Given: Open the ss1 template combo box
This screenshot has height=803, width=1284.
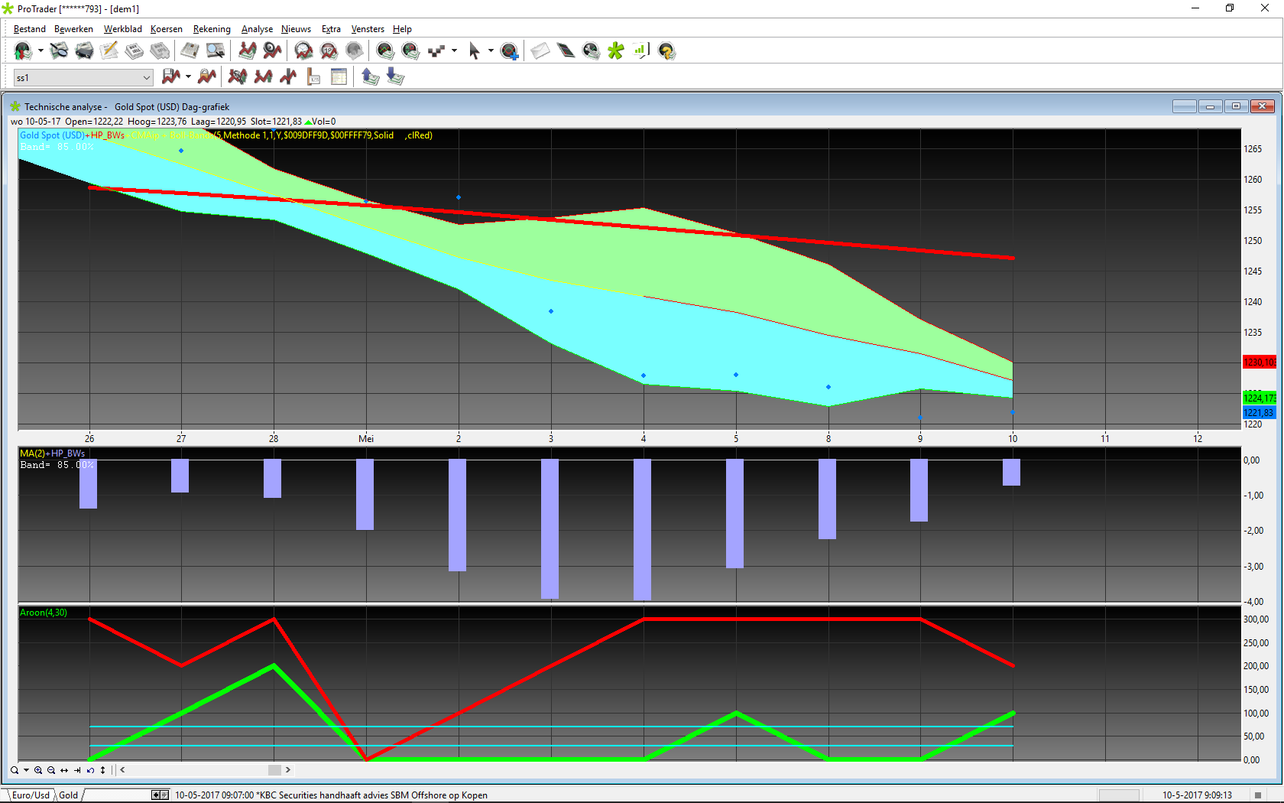Looking at the screenshot, I should pyautogui.click(x=83, y=77).
